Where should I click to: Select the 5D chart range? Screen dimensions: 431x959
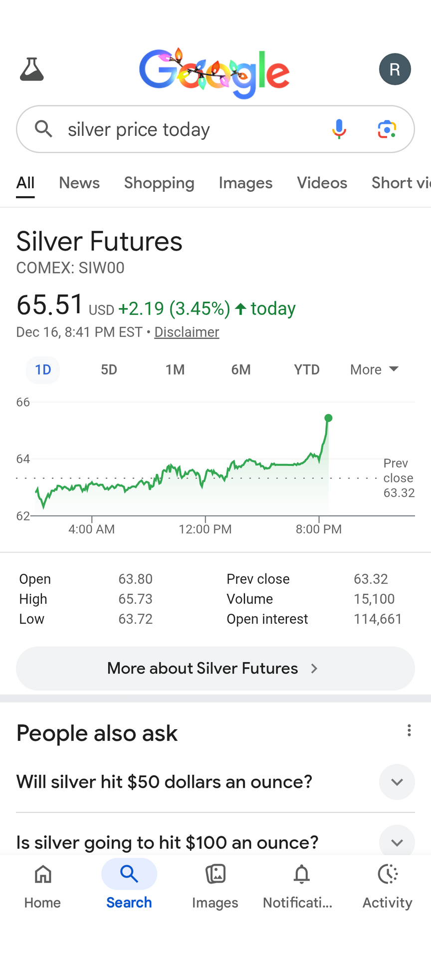109,370
